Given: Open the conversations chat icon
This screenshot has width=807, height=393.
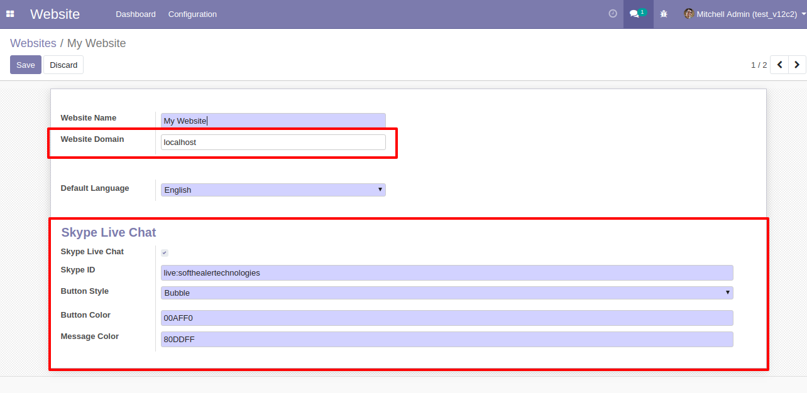Looking at the screenshot, I should click(638, 13).
